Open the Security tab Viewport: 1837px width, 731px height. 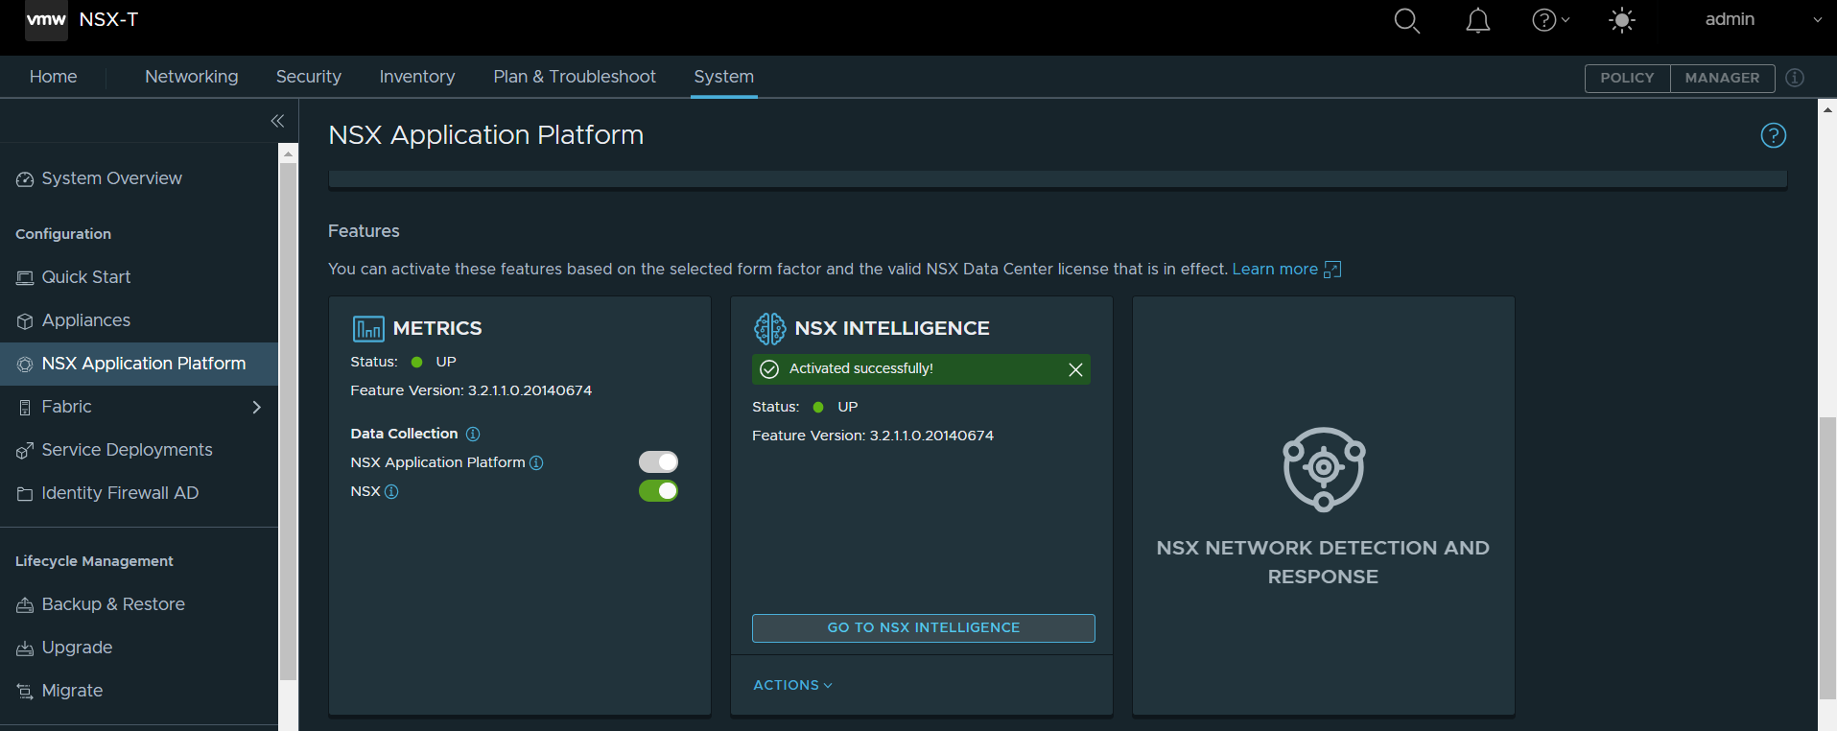click(x=309, y=77)
